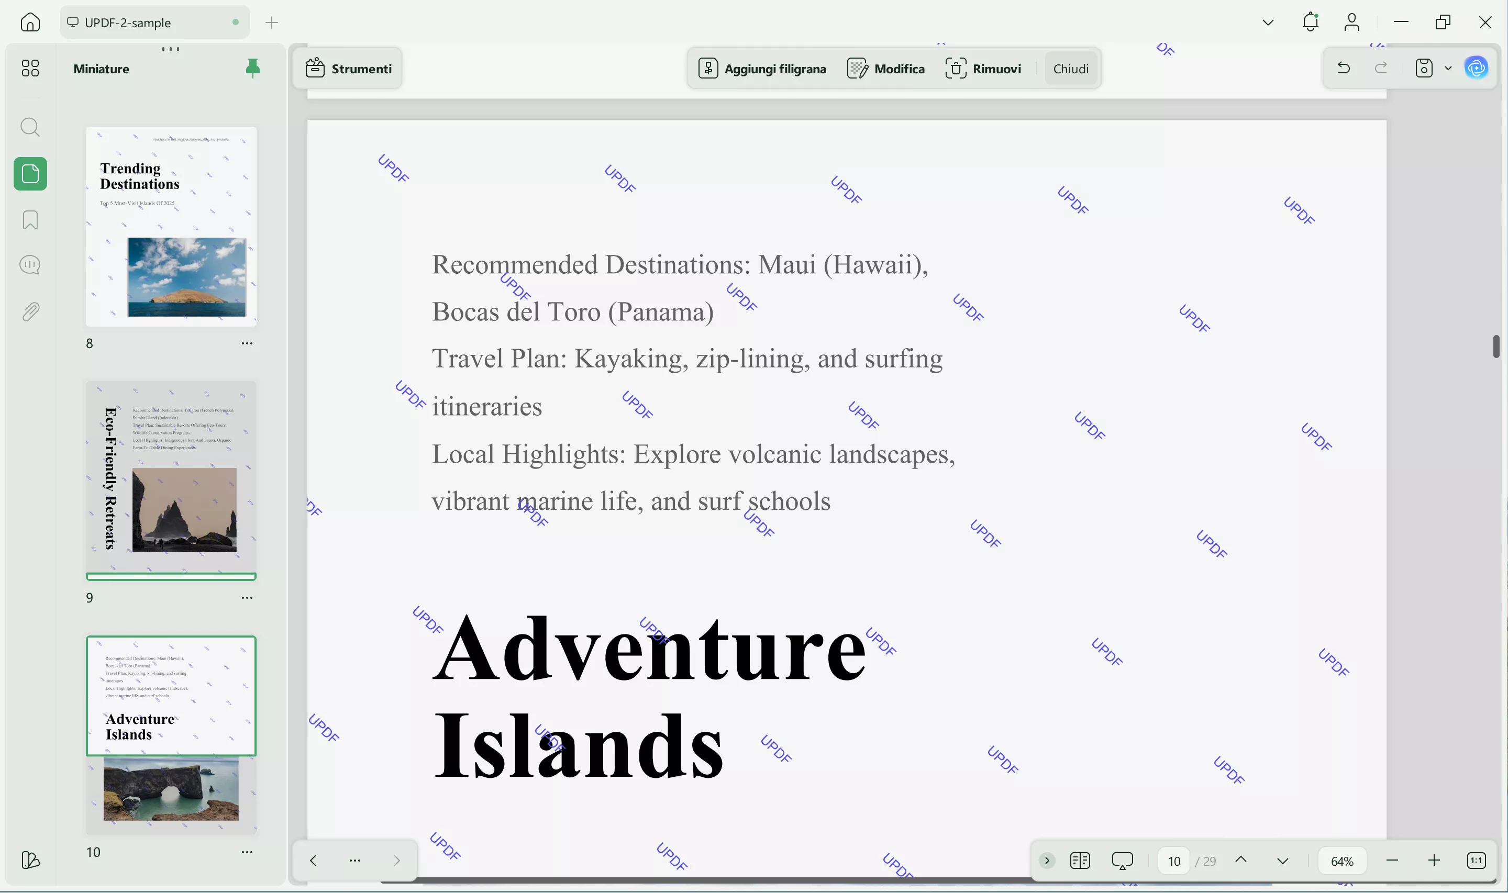Click Aggiungi filigrana button

click(x=762, y=69)
